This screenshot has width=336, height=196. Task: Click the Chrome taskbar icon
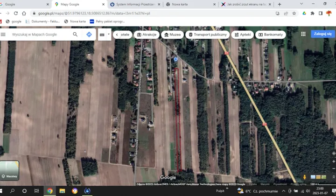pyautogui.click(x=50, y=191)
